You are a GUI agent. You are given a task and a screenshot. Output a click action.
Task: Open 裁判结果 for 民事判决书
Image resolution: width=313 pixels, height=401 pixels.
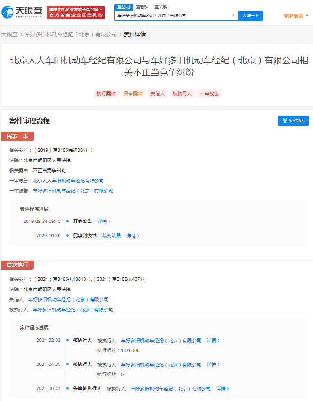click(x=111, y=236)
